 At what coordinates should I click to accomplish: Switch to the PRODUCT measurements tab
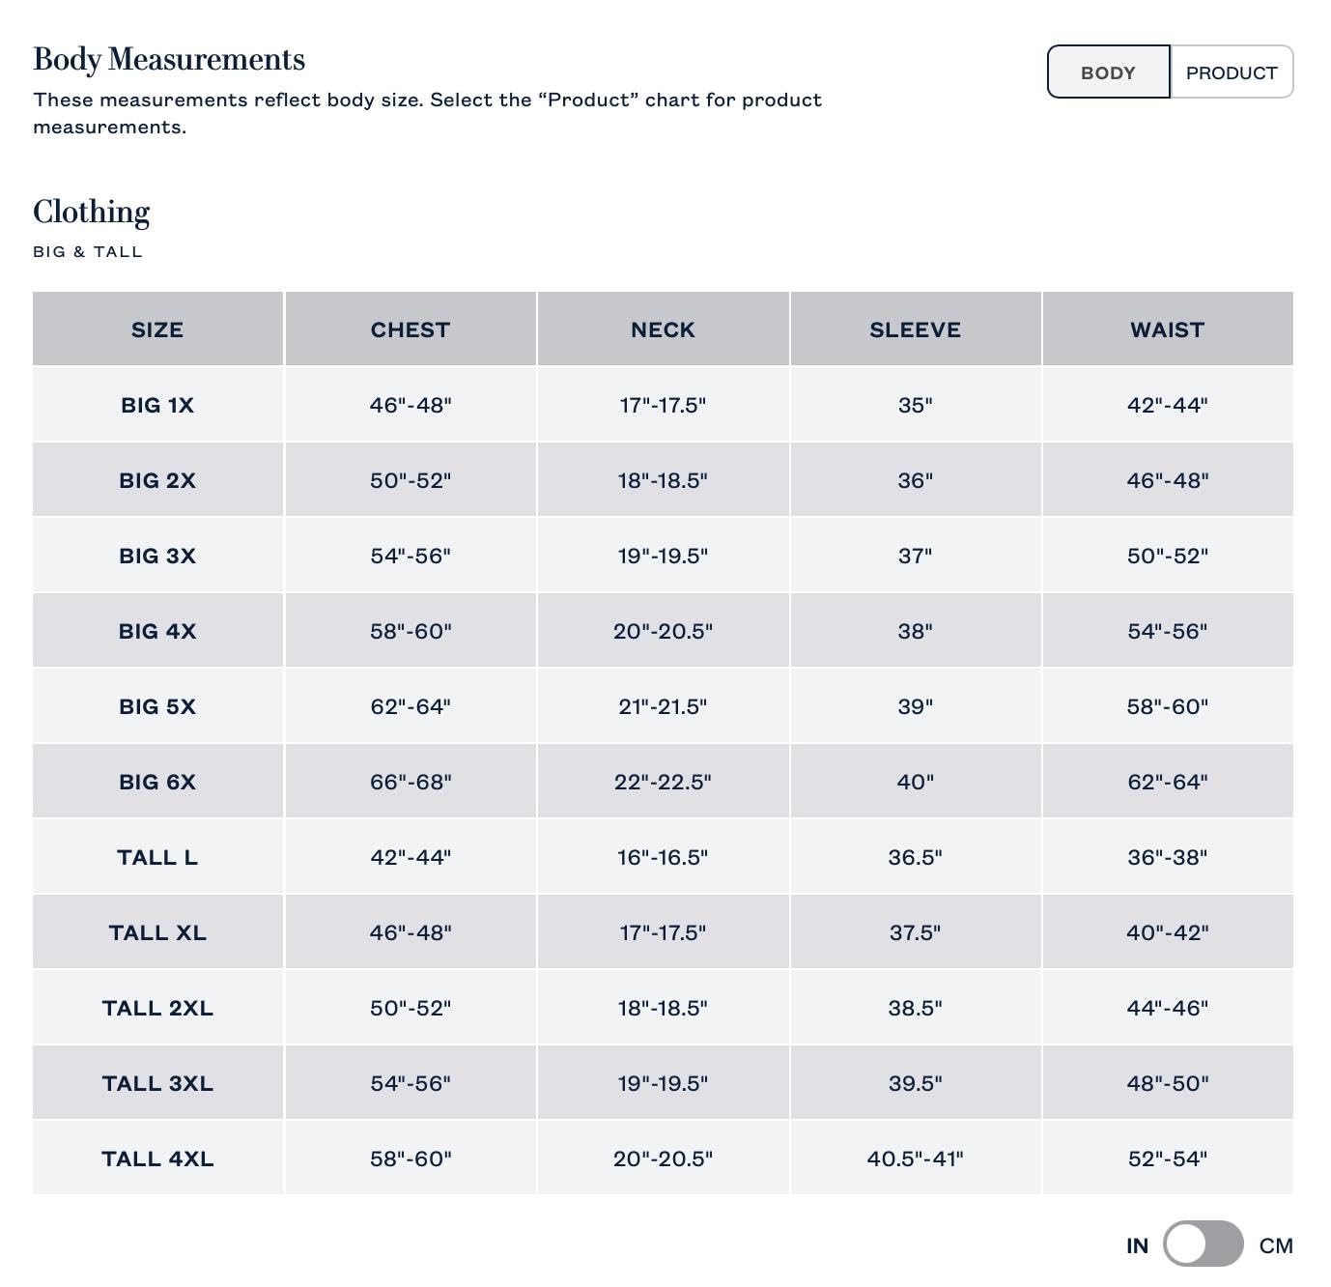coord(1232,72)
